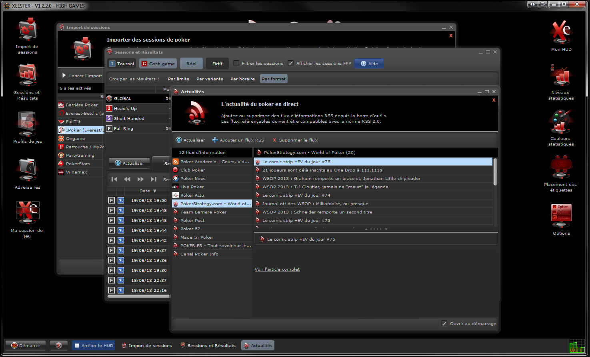Select the Head's Up format row

pyautogui.click(x=138, y=108)
